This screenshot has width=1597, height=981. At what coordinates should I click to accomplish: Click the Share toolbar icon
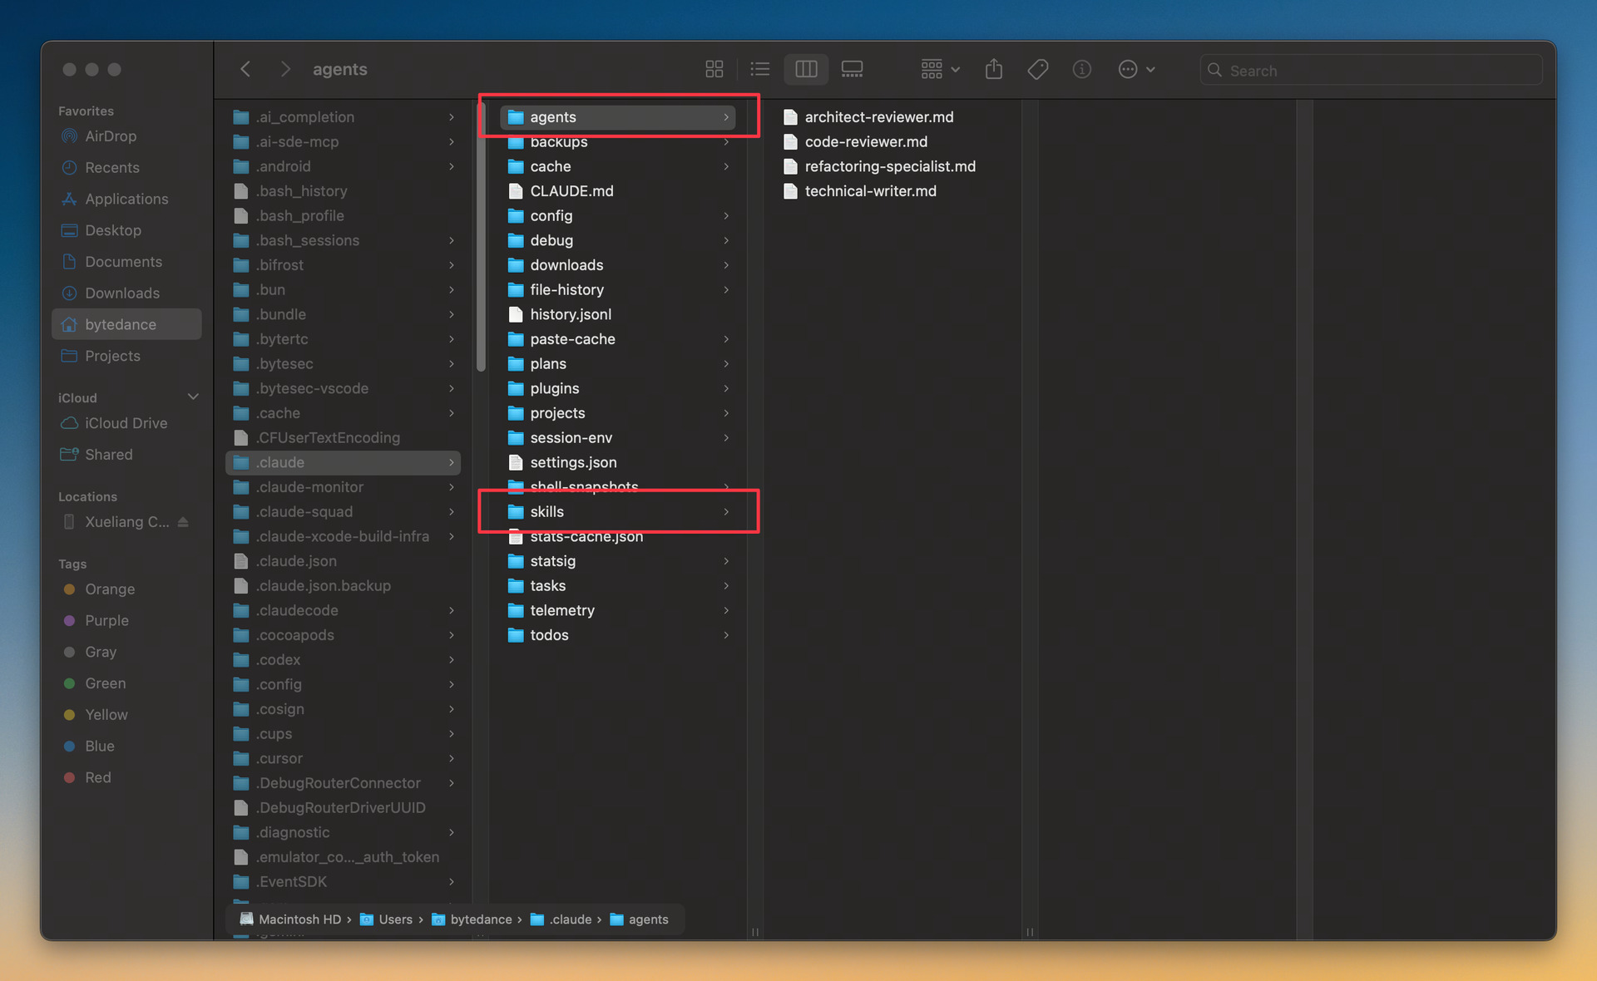pos(993,70)
